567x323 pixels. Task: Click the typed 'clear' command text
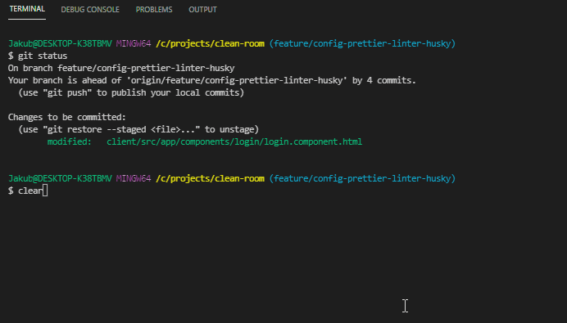[30, 191]
